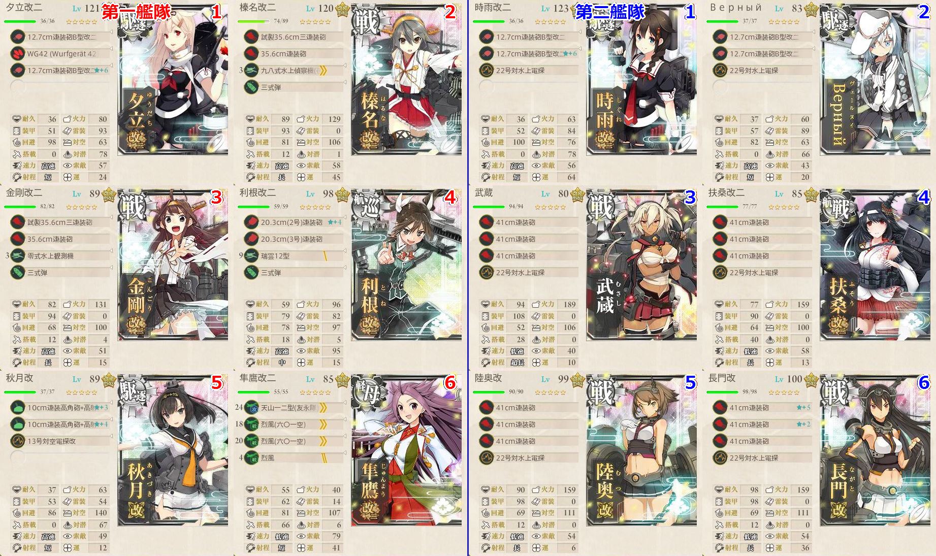
Task: Click Fusou Kai Ni 22号対水上電探 slot
Action: [762, 272]
